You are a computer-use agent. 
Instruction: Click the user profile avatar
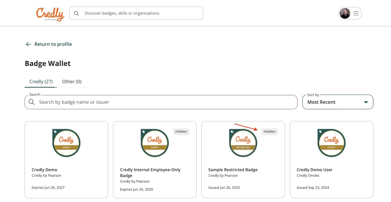[345, 13]
